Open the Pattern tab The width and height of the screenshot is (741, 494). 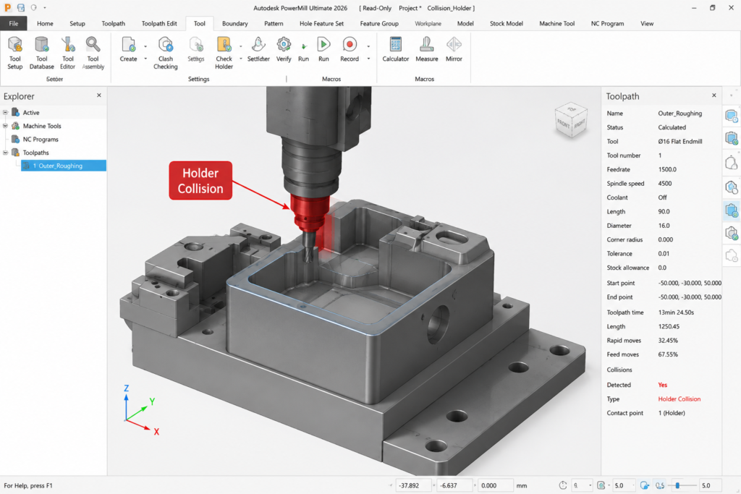(274, 23)
